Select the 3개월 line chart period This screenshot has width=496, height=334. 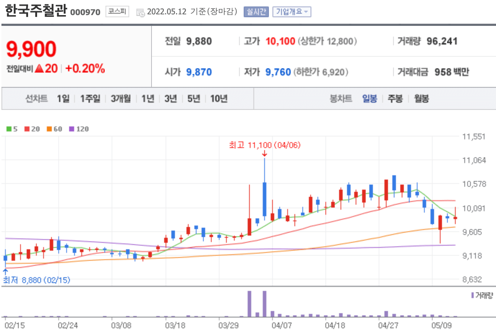(x=121, y=98)
